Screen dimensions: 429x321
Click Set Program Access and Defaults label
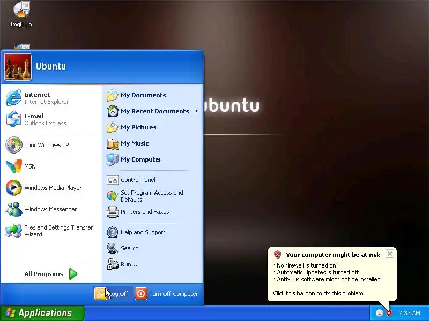(152, 196)
